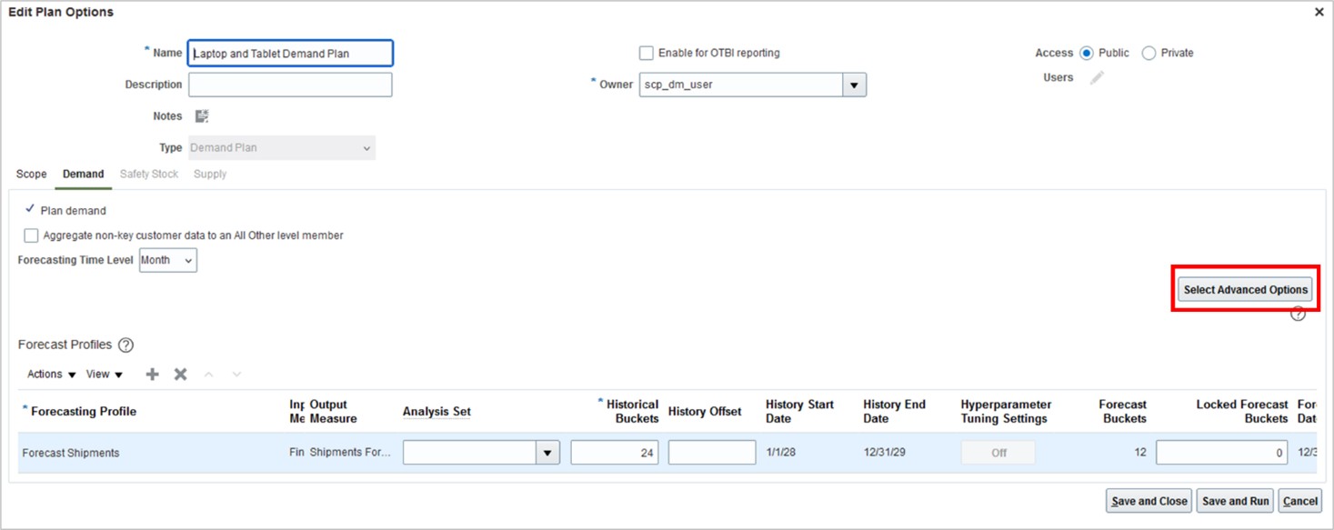The image size is (1334, 530).
Task: Click the Select Advanced Options button
Action: click(x=1244, y=289)
